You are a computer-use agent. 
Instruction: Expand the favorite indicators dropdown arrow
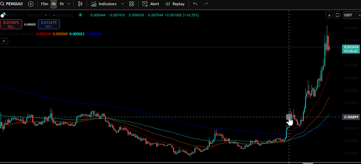122,4
